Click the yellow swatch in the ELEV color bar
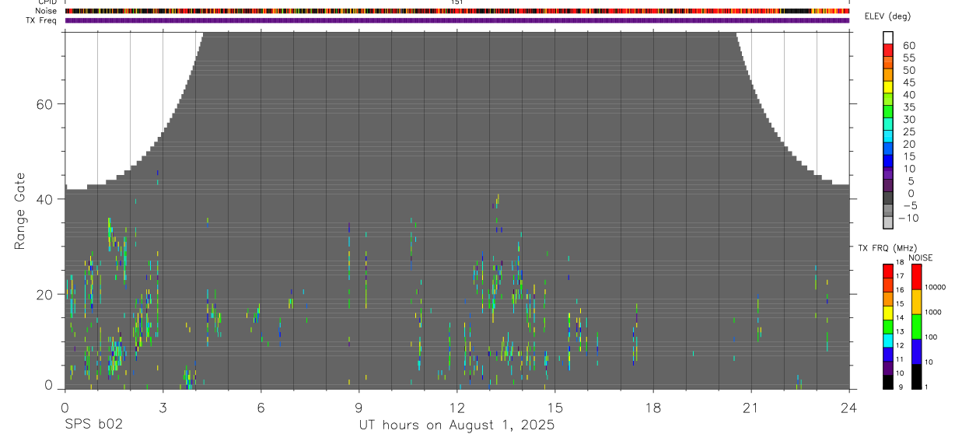This screenshot has width=955, height=441. 888,87
